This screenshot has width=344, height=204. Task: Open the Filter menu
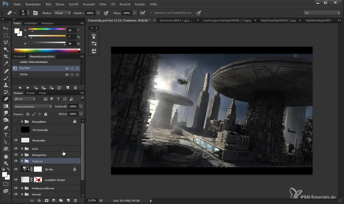click(103, 4)
